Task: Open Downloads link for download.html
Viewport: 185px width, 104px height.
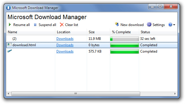Action: 65,45
